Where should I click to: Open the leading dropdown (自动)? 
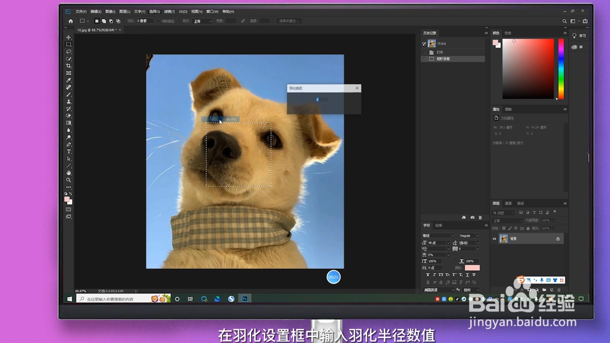[469, 243]
